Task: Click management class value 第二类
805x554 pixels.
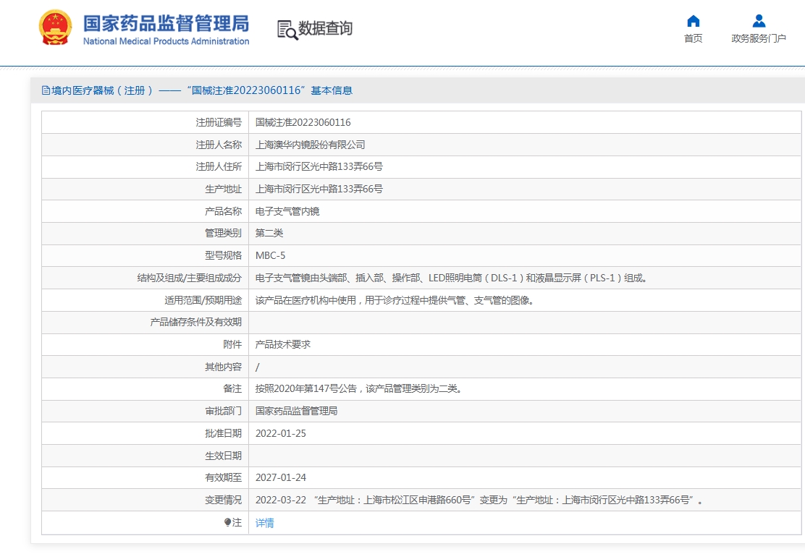Action: point(269,234)
